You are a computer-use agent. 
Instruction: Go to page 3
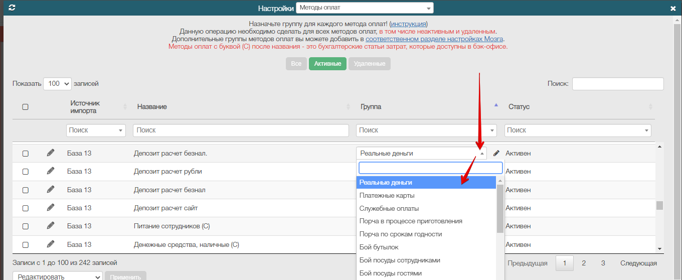(603, 263)
